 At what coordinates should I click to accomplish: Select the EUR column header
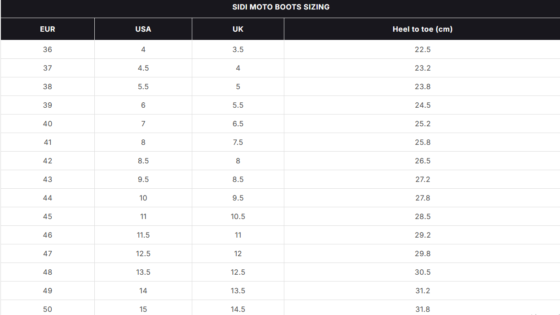[x=48, y=29]
